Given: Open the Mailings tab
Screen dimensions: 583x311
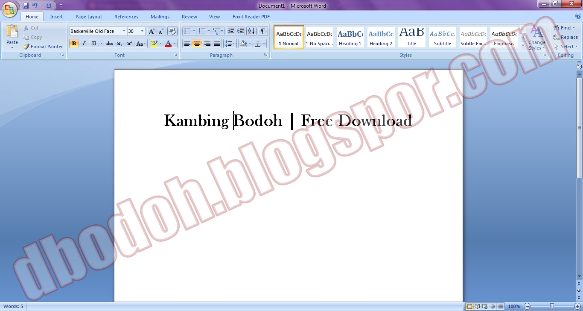Looking at the screenshot, I should tap(160, 17).
